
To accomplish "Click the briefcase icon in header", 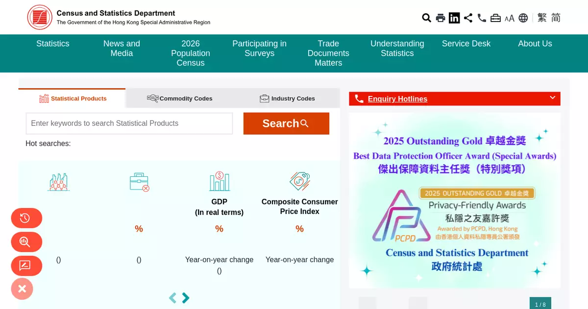I will [x=495, y=18].
